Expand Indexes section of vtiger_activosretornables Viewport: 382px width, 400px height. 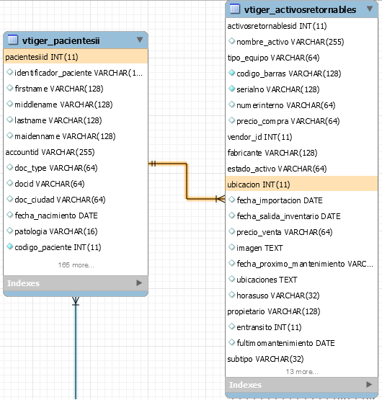click(x=369, y=384)
